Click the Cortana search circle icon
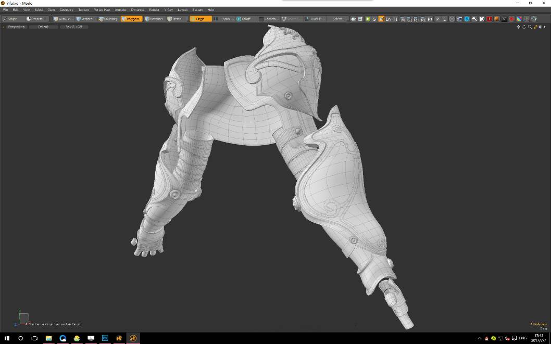This screenshot has height=344, width=551. click(20, 338)
